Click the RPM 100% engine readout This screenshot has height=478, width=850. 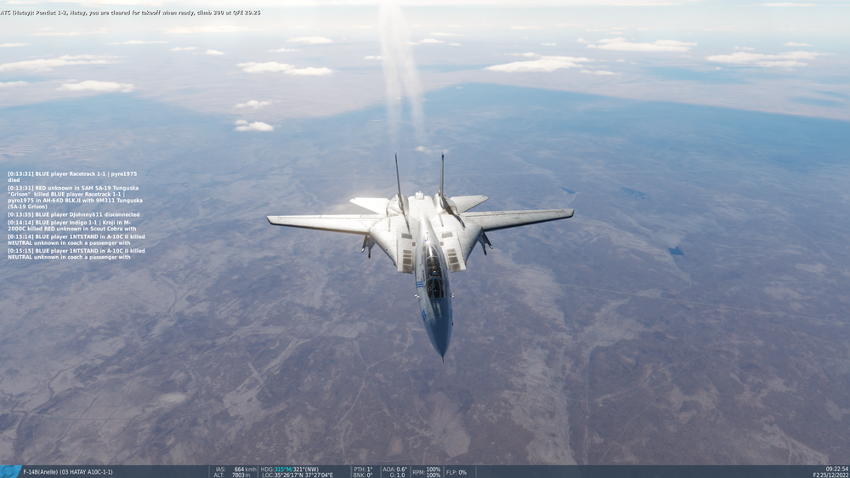click(x=426, y=472)
